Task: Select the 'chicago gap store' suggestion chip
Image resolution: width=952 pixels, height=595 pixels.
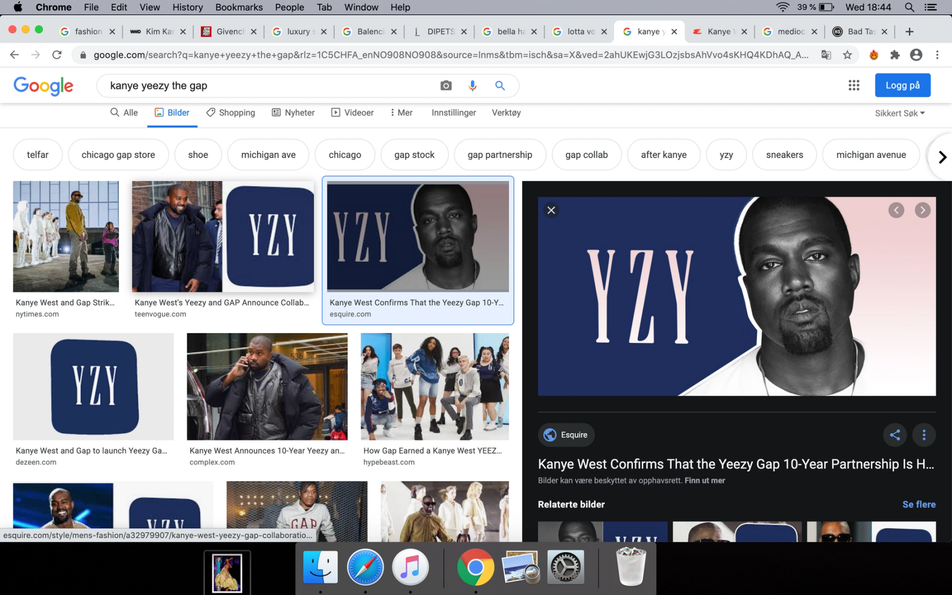Action: (118, 155)
